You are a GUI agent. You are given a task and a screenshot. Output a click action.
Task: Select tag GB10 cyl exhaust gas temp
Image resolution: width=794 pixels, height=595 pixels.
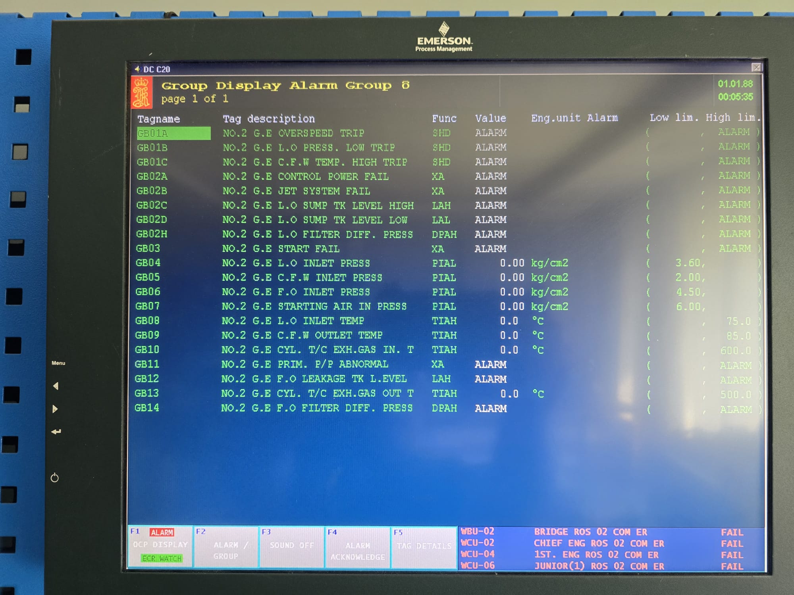coord(147,349)
